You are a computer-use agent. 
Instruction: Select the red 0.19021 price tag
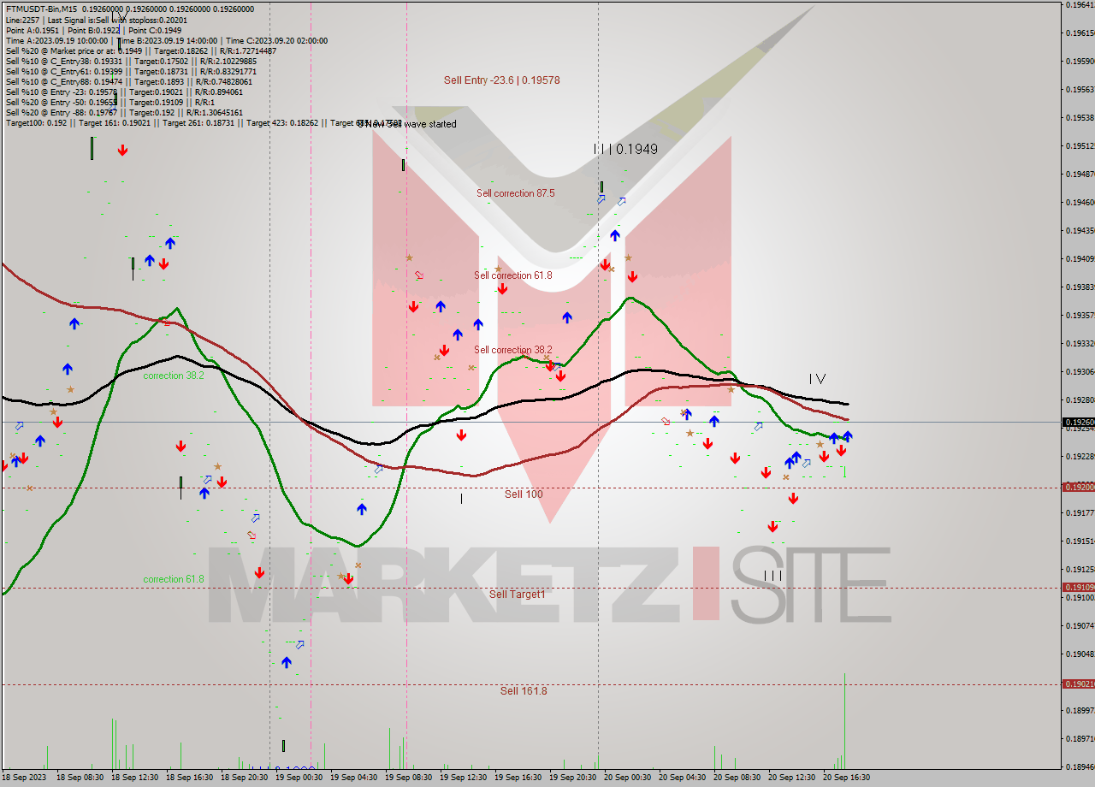click(1077, 683)
